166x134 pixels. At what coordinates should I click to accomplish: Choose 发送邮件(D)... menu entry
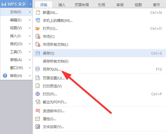100,111
